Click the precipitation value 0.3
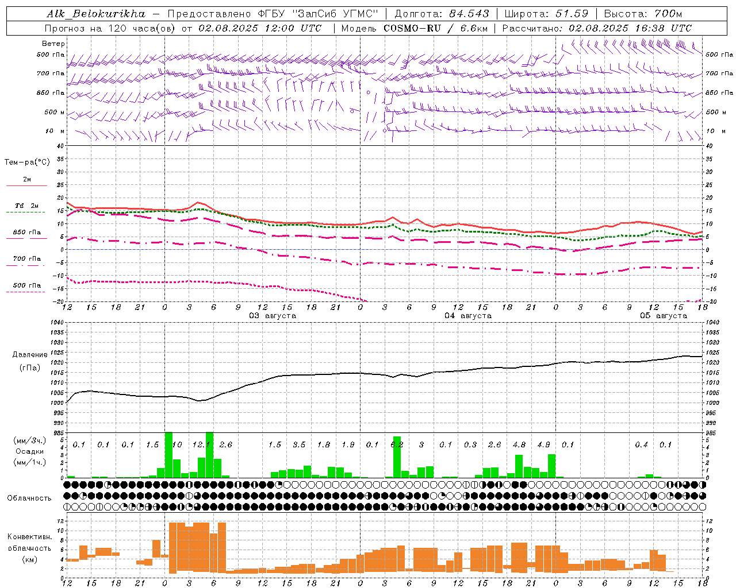This screenshot has height=588, width=736. click(x=470, y=445)
